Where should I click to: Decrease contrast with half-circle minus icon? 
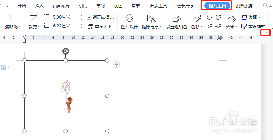218,17
